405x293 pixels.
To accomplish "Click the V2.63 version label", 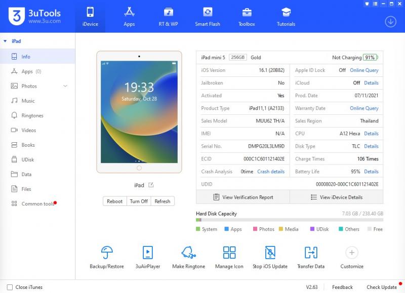I will [312, 287].
